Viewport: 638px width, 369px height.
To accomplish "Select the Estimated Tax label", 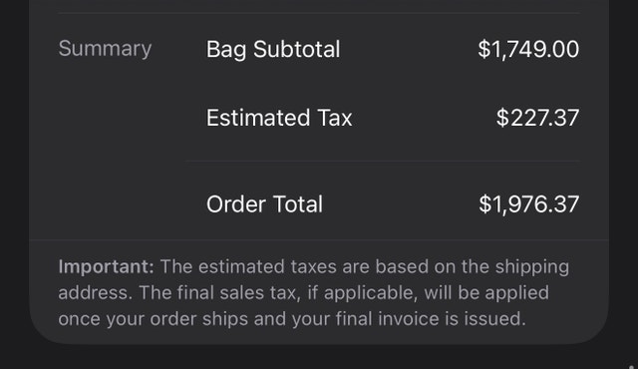I will click(x=279, y=118).
